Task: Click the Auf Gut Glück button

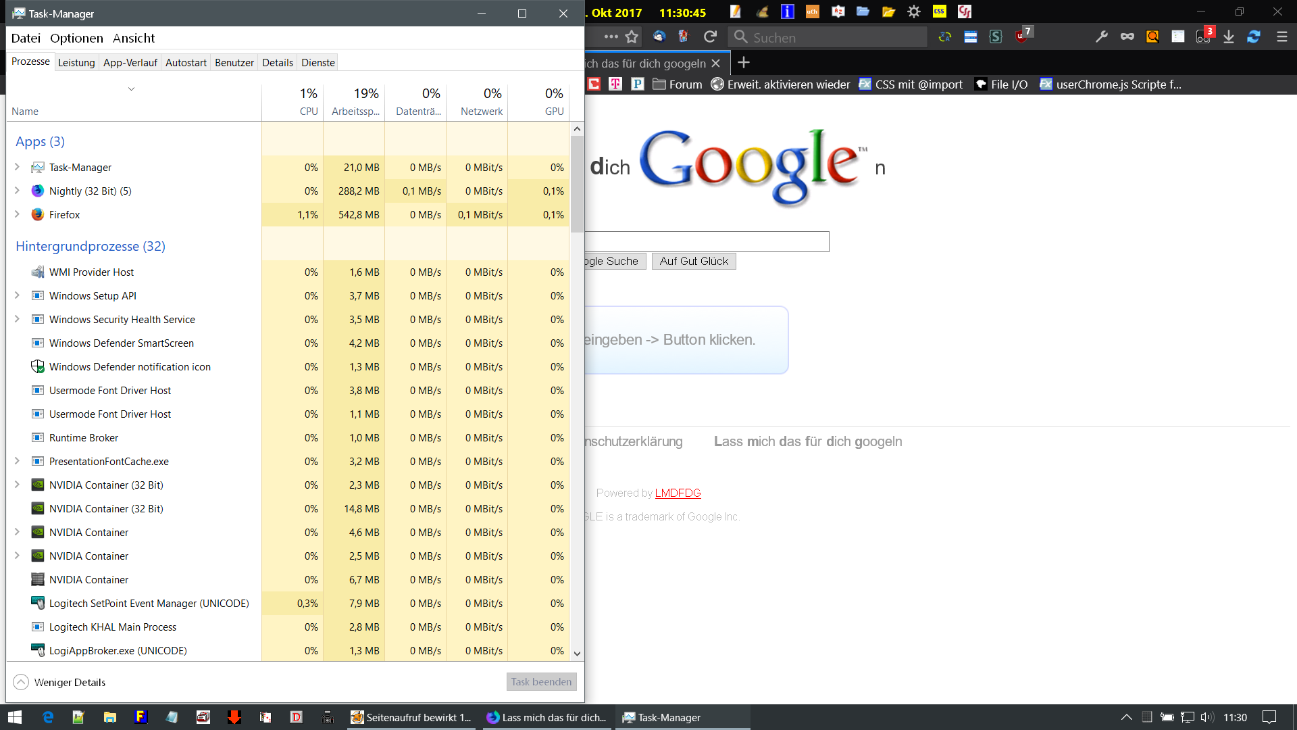Action: pos(694,262)
